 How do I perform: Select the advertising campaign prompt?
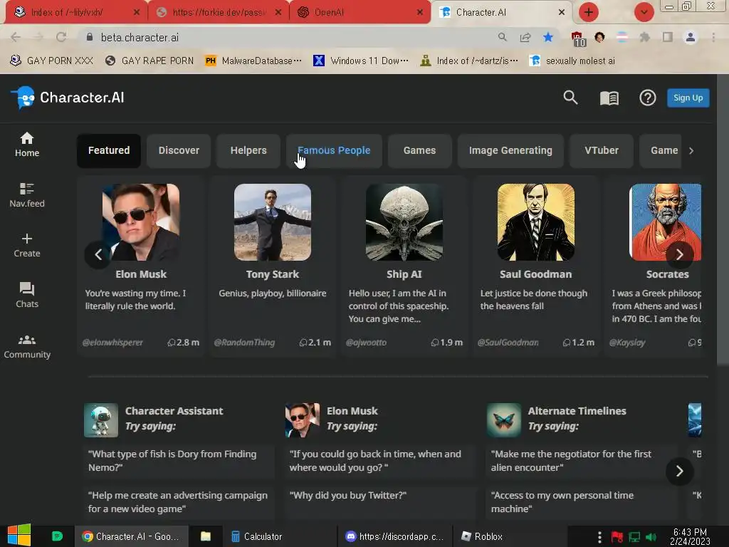coord(178,502)
